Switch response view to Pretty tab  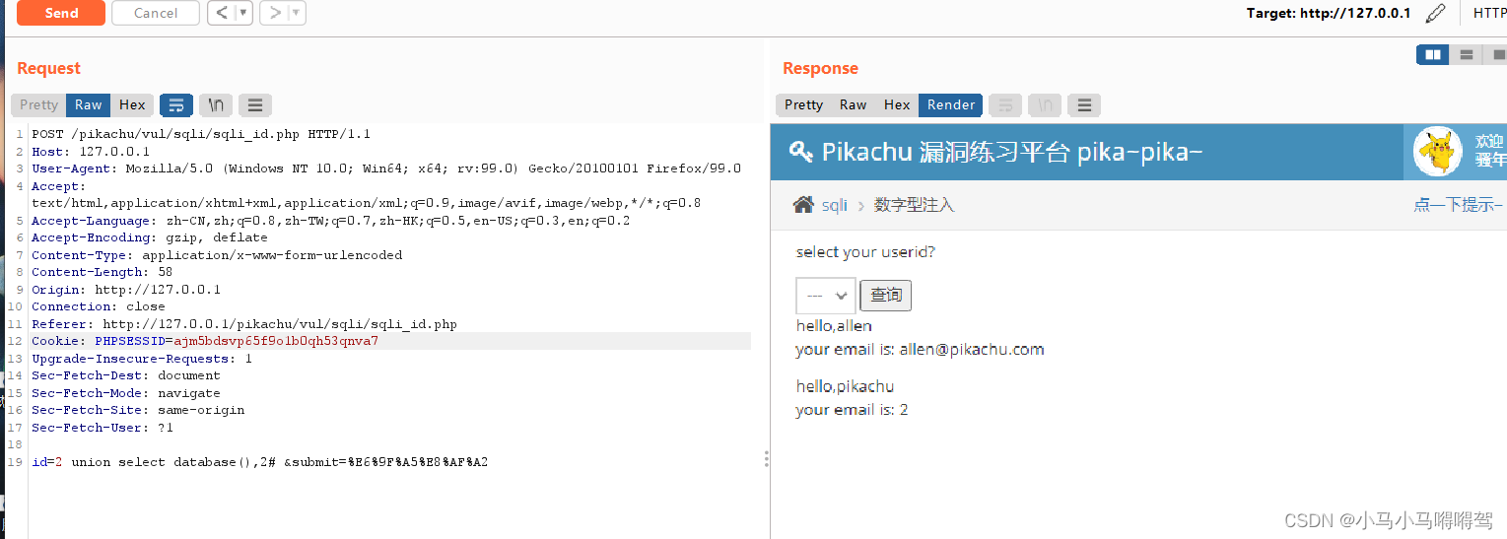pyautogui.click(x=803, y=104)
